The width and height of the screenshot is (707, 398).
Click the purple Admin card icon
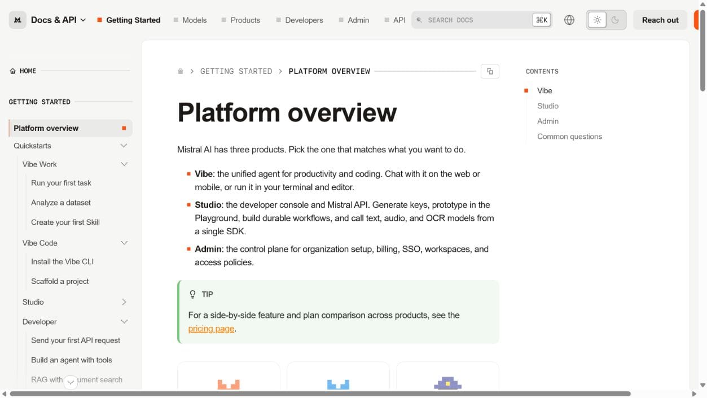coord(447,383)
